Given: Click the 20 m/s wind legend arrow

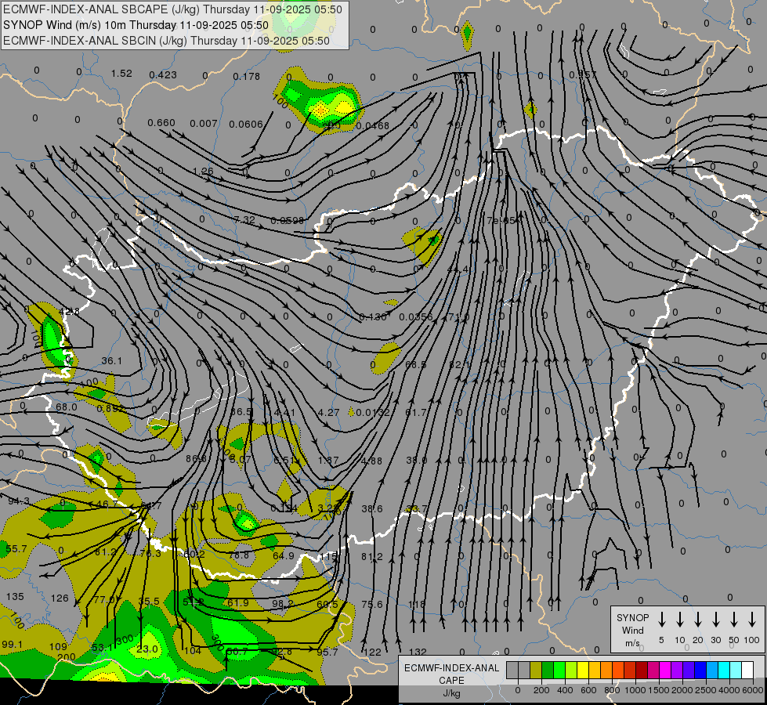Looking at the screenshot, I should click(x=698, y=620).
